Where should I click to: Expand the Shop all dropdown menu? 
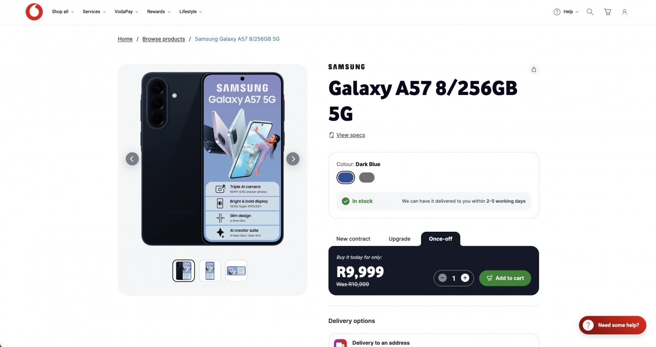pos(62,11)
